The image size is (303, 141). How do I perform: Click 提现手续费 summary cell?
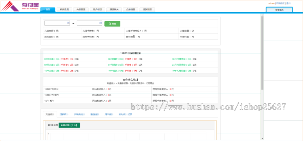point(103,36)
